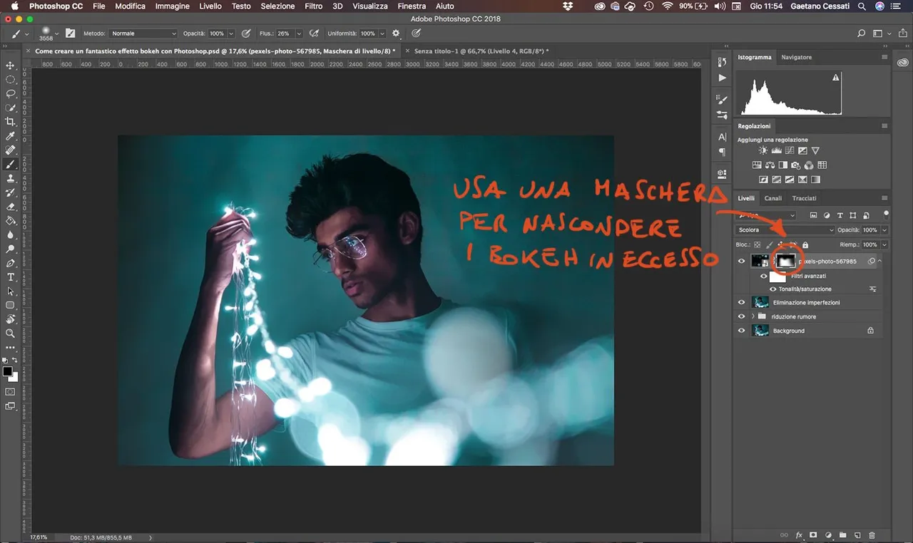Hide the Tonalità/saturazione smart filter
The width and height of the screenshot is (913, 543).
pyautogui.click(x=772, y=289)
